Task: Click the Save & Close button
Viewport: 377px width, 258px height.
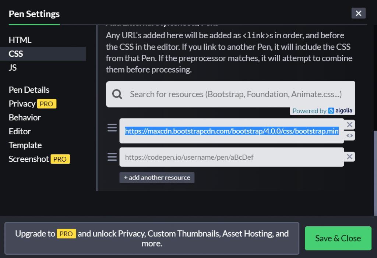Action: point(338,238)
